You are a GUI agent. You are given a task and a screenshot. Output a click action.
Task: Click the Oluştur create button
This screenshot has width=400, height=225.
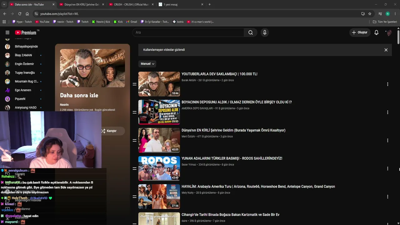point(360,32)
